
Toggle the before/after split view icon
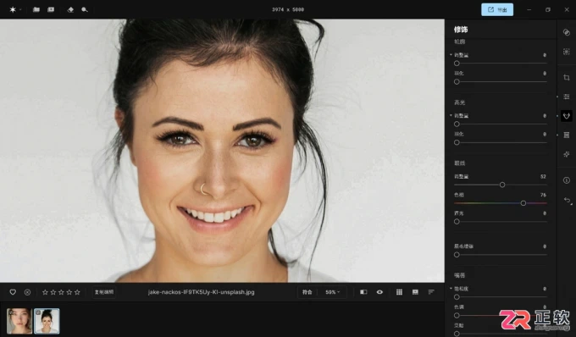pyautogui.click(x=363, y=292)
